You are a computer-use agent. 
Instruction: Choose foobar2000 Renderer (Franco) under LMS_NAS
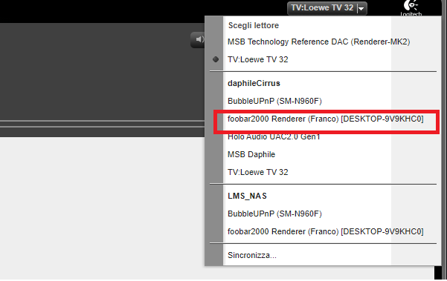coord(326,231)
